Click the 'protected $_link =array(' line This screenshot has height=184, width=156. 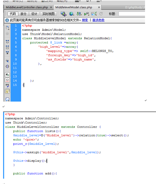54,42
